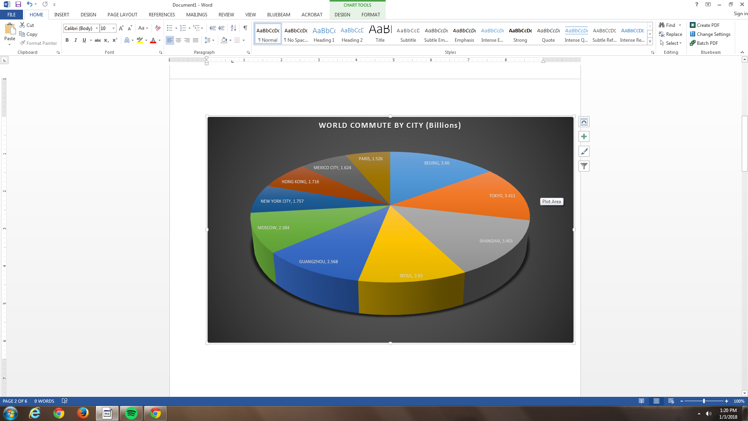
Task: Open Layout Options beside the chart
Action: coord(584,122)
